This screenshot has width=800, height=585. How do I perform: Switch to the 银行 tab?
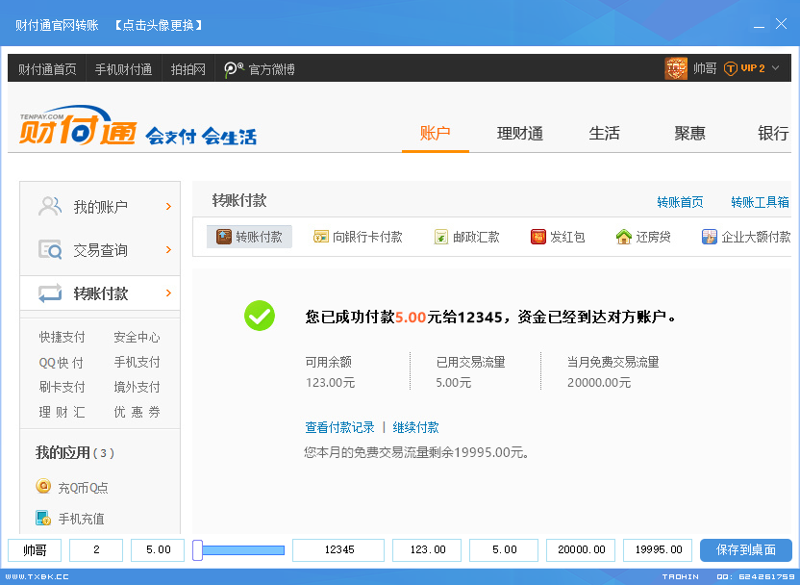pyautogui.click(x=773, y=133)
